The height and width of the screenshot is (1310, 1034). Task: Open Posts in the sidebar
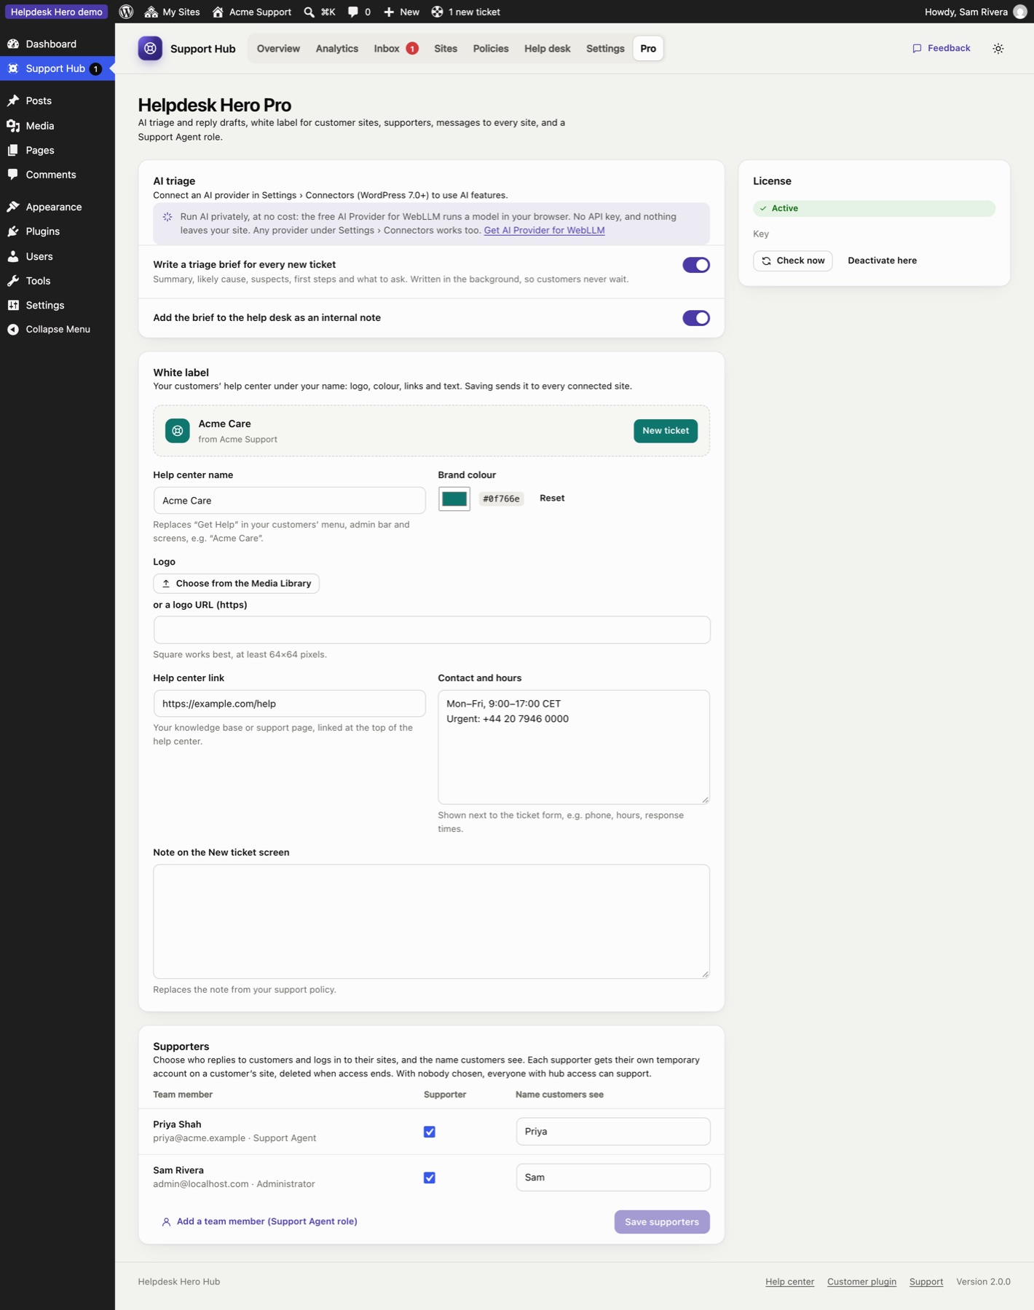click(x=57, y=100)
